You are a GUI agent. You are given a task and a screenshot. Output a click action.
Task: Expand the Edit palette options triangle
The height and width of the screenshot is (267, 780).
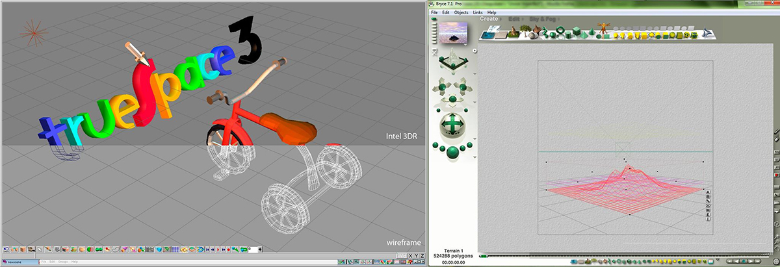pos(523,19)
